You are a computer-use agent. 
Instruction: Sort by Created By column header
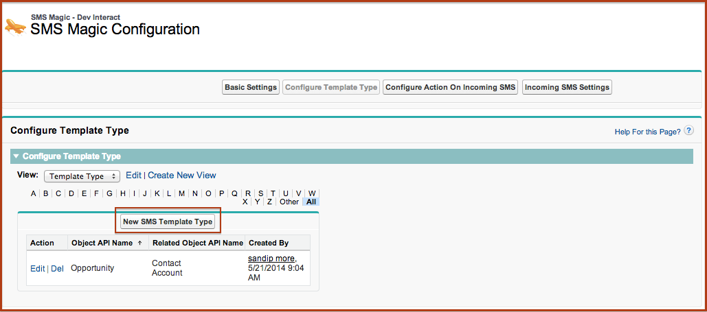[x=268, y=243]
